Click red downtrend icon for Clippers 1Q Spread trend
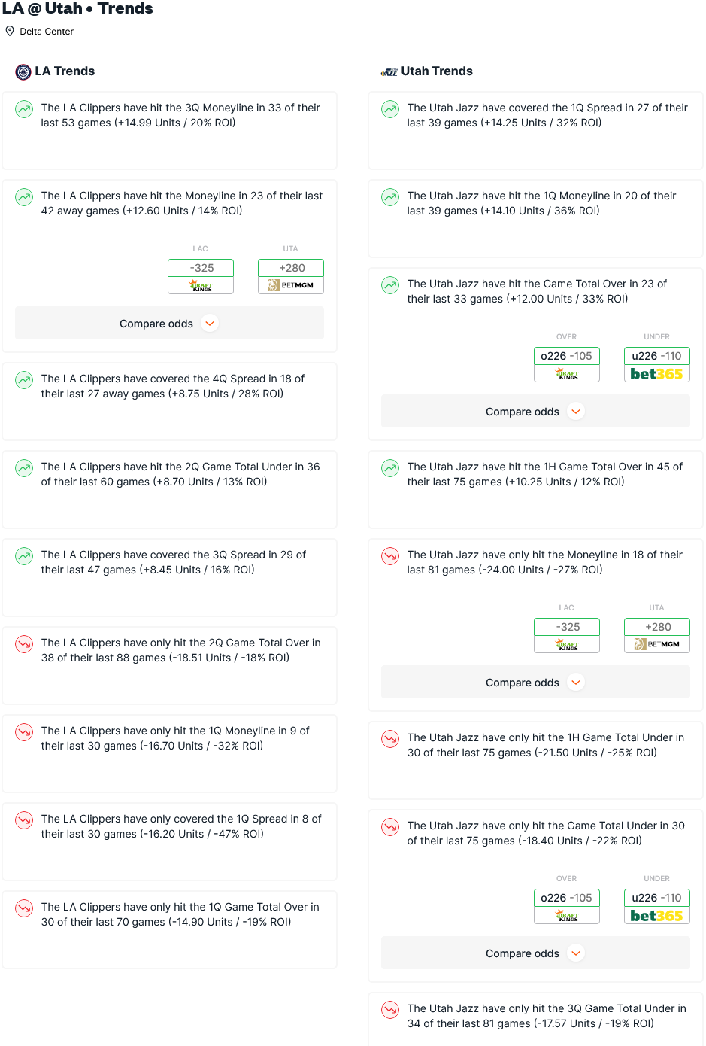This screenshot has width=706, height=1046. pos(24,820)
